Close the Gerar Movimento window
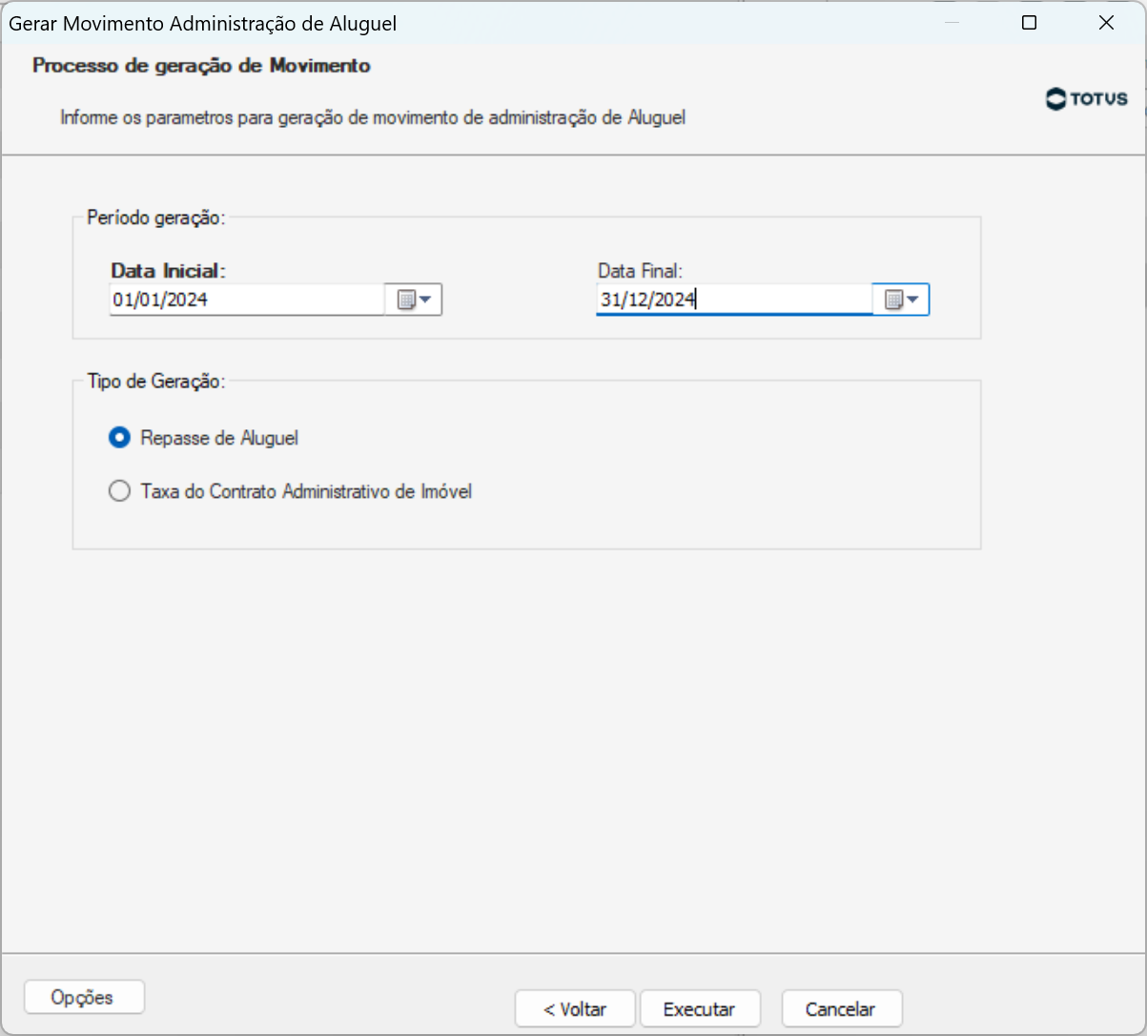1147x1036 pixels. tap(1106, 24)
